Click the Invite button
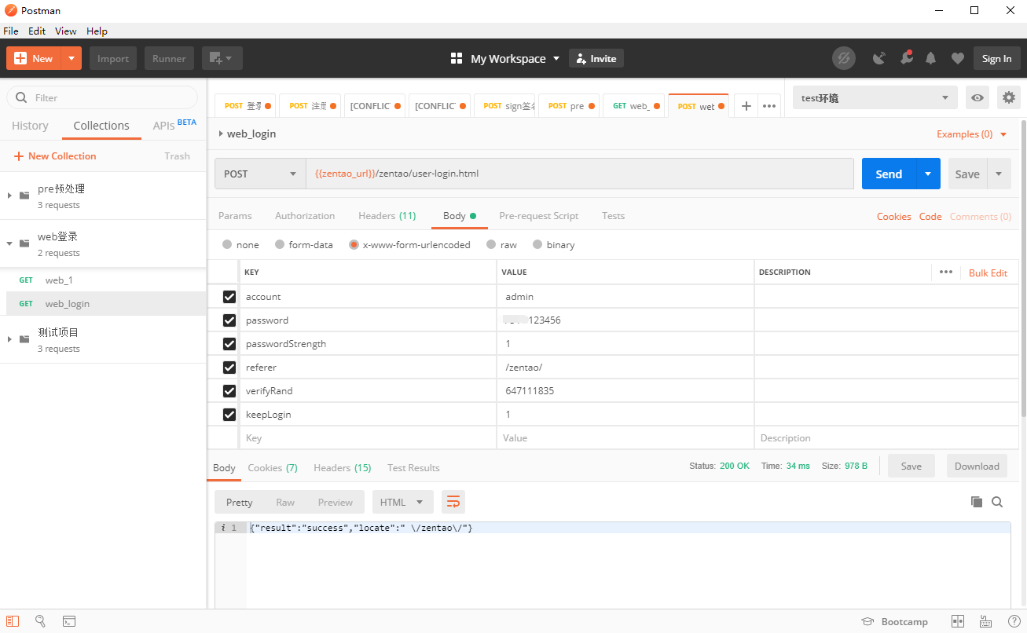Image resolution: width=1027 pixels, height=633 pixels. (596, 58)
